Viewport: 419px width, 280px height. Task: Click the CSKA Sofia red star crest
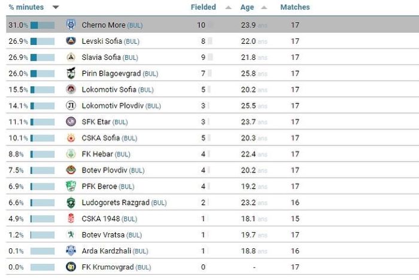tap(71, 138)
